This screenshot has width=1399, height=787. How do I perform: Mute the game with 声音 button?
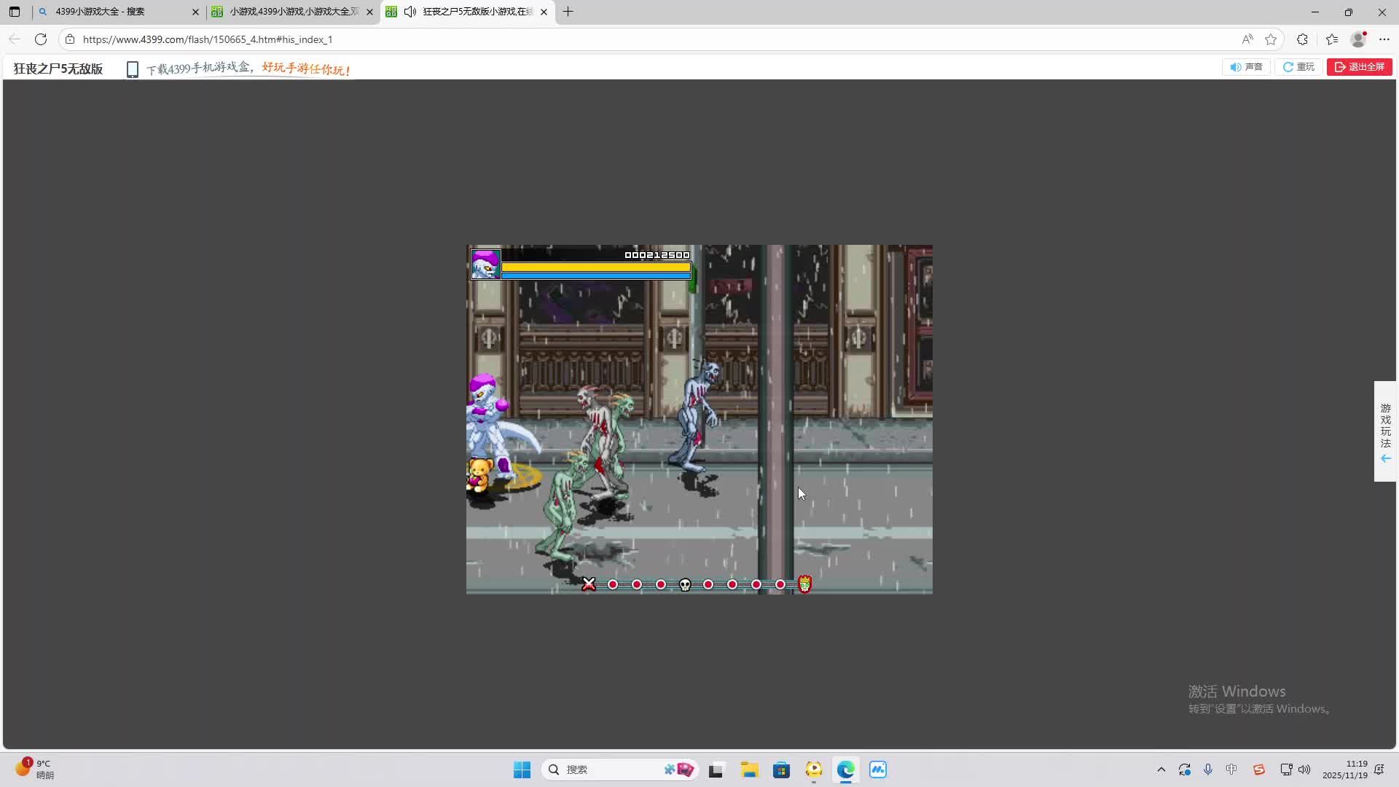point(1246,67)
